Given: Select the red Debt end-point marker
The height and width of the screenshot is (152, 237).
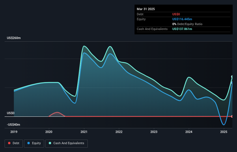Looking at the screenshot, I should [232, 116].
